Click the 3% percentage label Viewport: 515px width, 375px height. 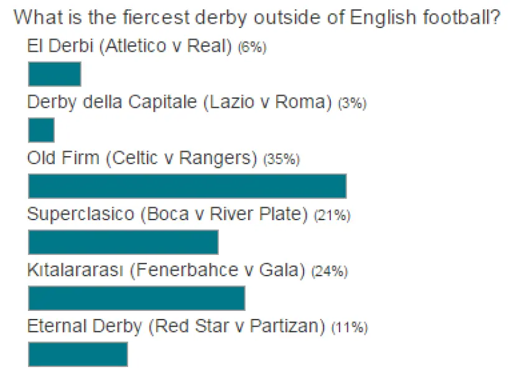352,103
